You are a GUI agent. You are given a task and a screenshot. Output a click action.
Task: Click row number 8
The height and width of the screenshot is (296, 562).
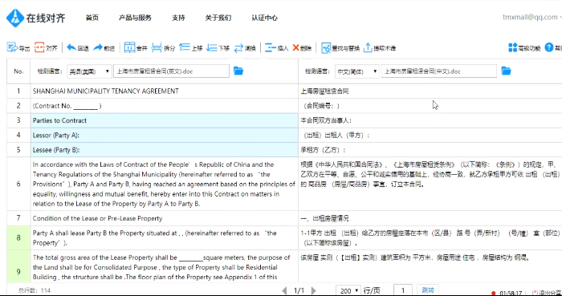tap(18, 237)
